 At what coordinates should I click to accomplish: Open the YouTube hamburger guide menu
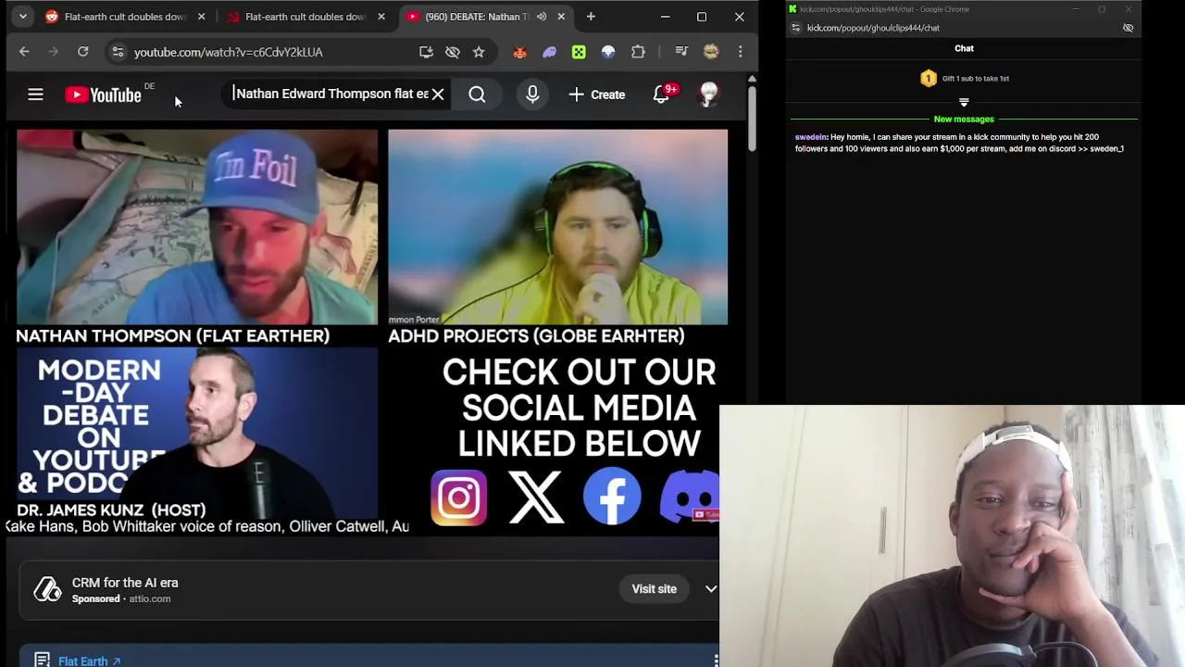35,94
